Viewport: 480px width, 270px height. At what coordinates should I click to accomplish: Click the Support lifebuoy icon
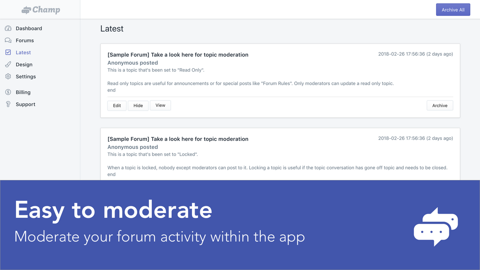tap(8, 104)
